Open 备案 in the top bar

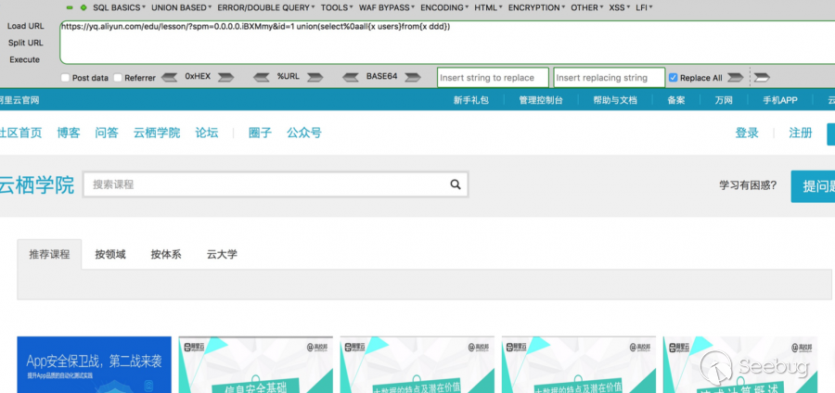click(676, 100)
